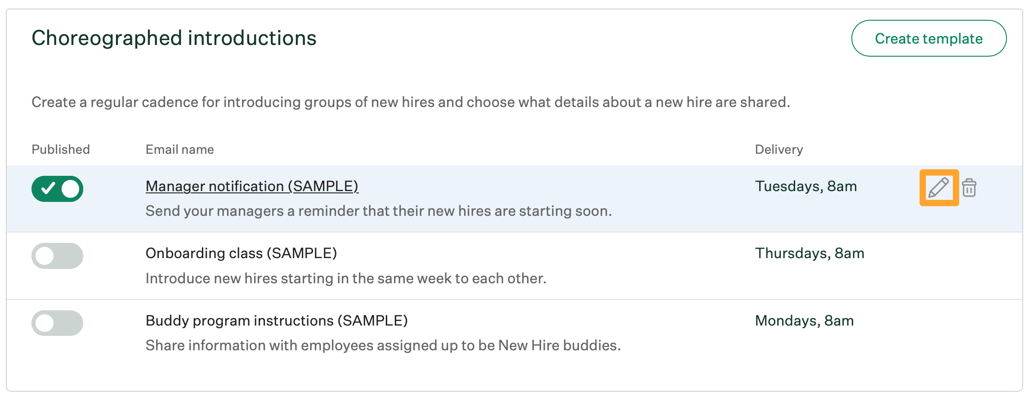Click the regular cadence description paragraph

[411, 102]
